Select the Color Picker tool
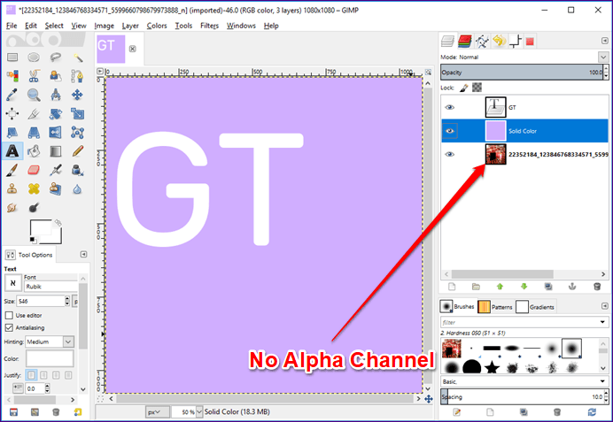 coord(12,95)
